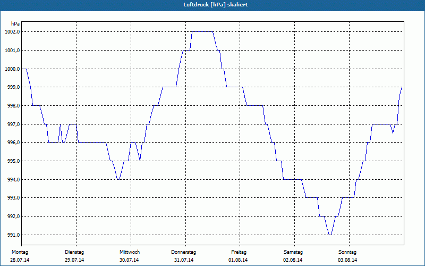The width and height of the screenshot is (425, 266).
Task: Click the pressure curve's 1002 hPa peak plateau
Action: coord(202,32)
